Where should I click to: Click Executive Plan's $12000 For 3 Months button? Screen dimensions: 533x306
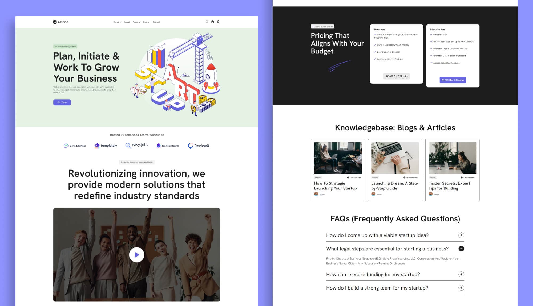click(453, 80)
